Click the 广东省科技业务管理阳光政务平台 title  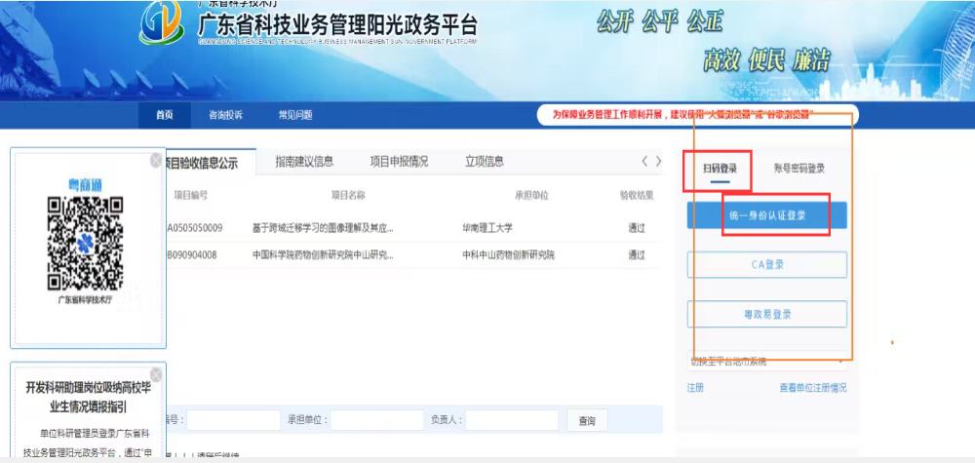[x=337, y=25]
